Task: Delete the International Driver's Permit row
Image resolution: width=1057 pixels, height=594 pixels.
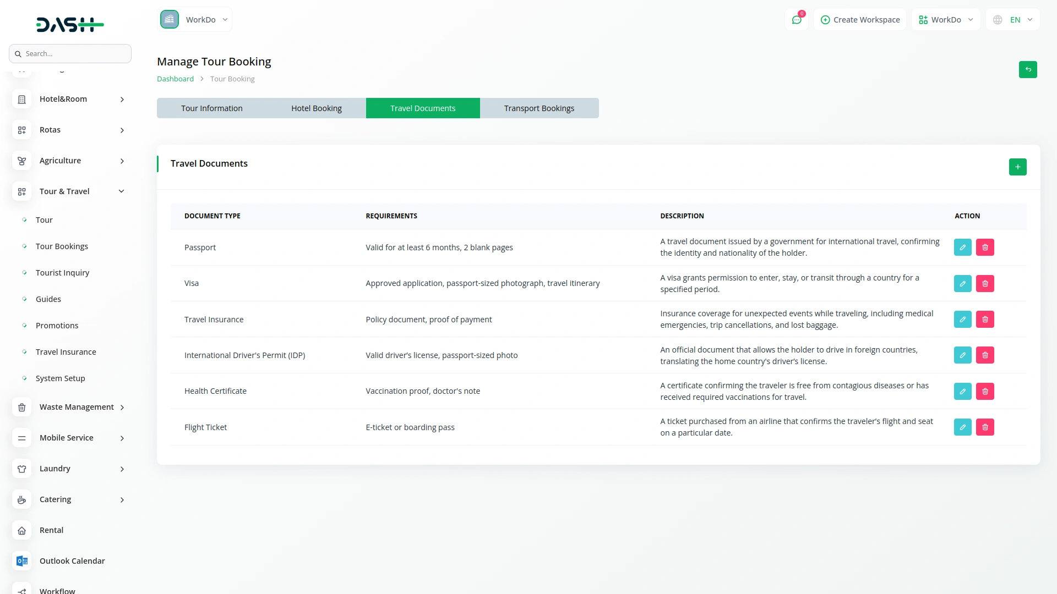Action: (x=985, y=355)
